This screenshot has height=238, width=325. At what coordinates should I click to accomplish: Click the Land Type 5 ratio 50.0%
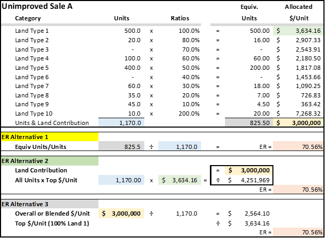(180, 68)
